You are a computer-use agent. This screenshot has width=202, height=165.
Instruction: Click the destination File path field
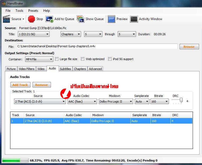tap(97, 46)
